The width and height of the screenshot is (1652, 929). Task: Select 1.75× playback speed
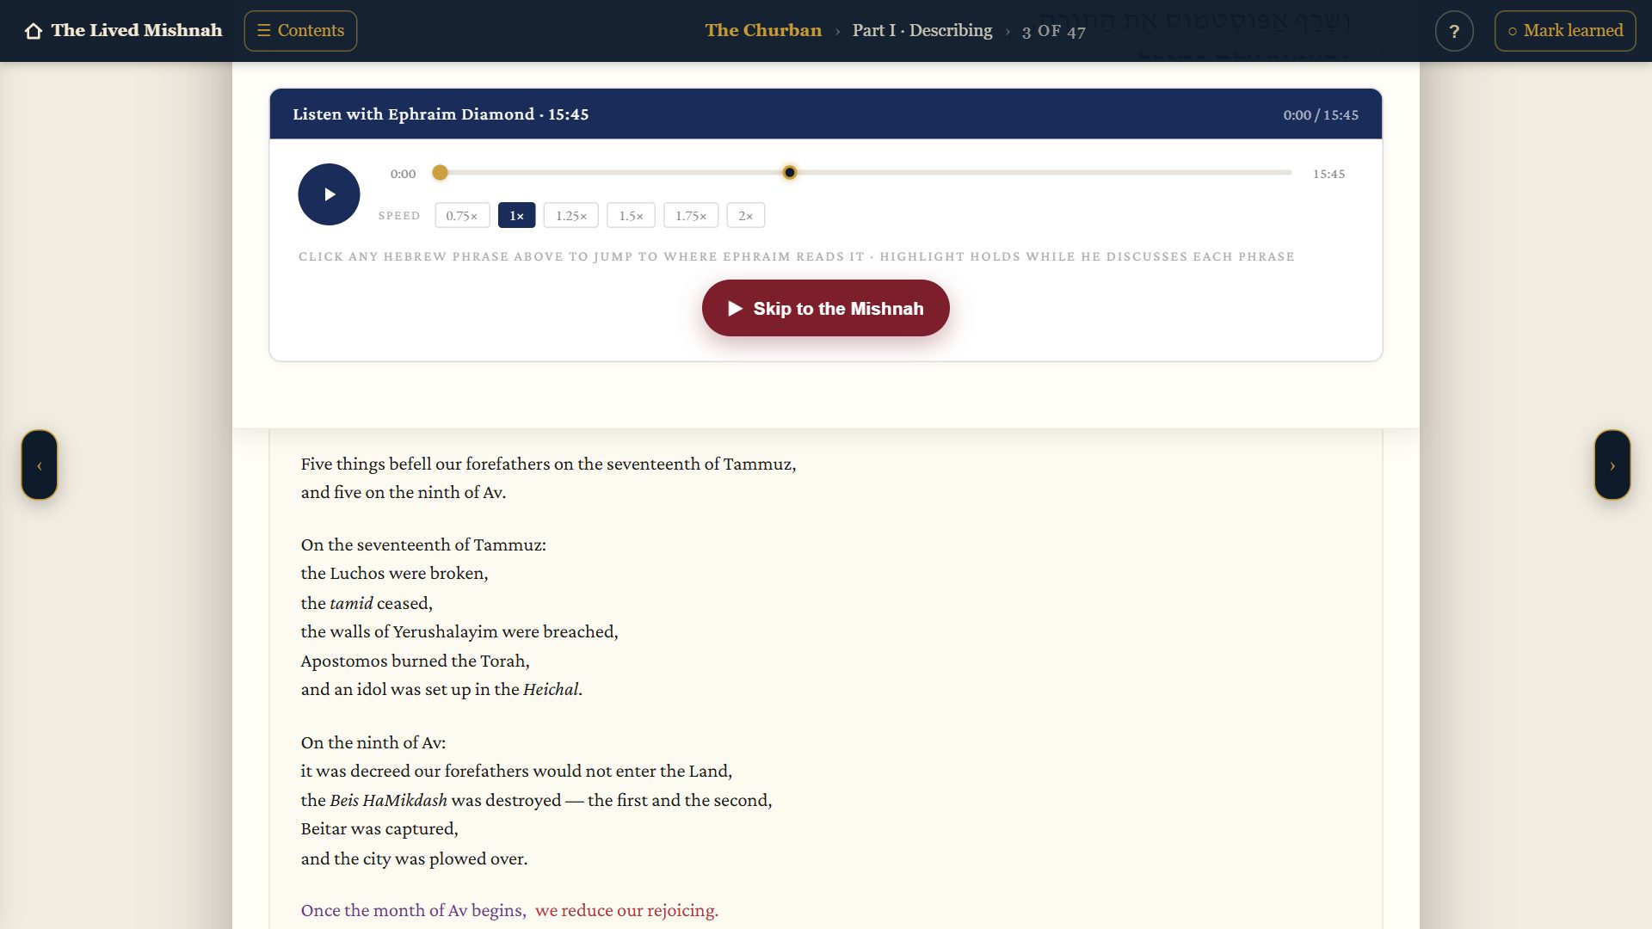pyautogui.click(x=690, y=215)
